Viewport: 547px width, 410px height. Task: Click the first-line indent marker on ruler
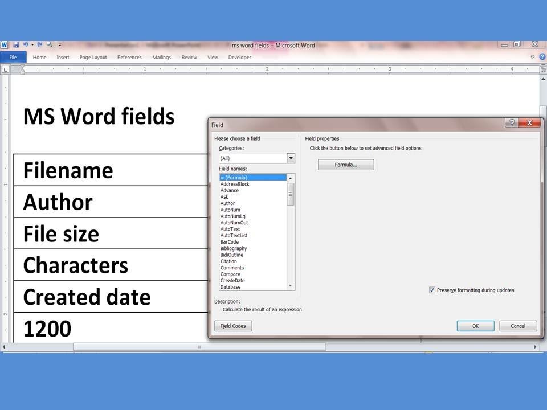[22, 67]
